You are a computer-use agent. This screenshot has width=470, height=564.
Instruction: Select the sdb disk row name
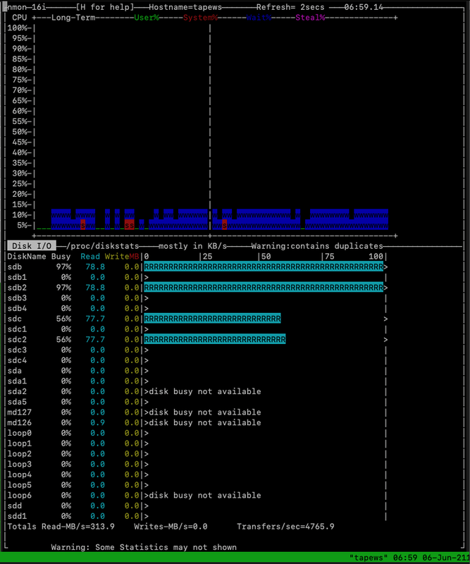pos(14,267)
